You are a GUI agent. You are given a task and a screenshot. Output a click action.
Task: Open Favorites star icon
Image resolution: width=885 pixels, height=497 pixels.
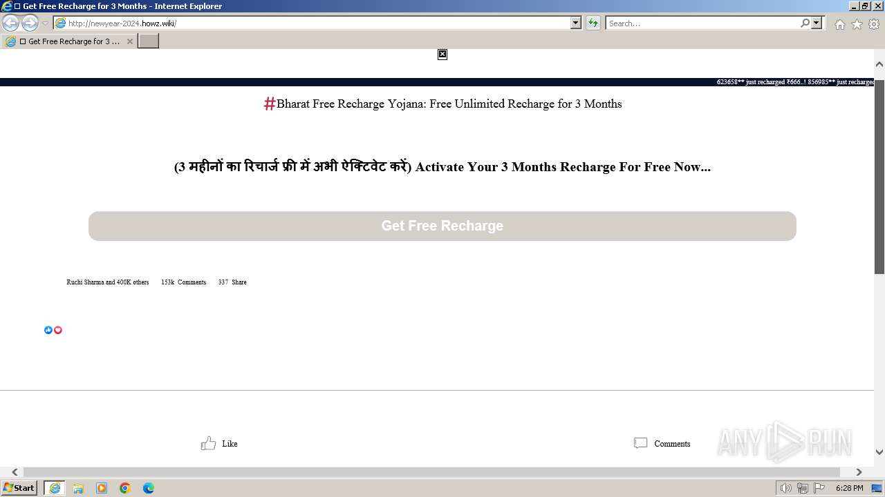(x=857, y=24)
